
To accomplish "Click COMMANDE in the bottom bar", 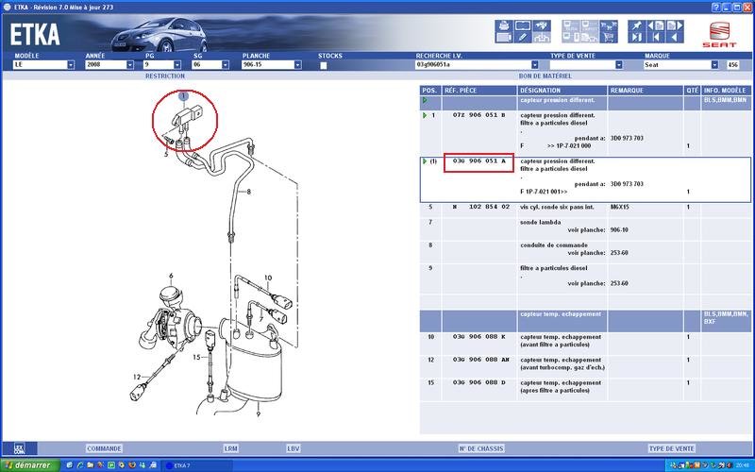I will [104, 448].
